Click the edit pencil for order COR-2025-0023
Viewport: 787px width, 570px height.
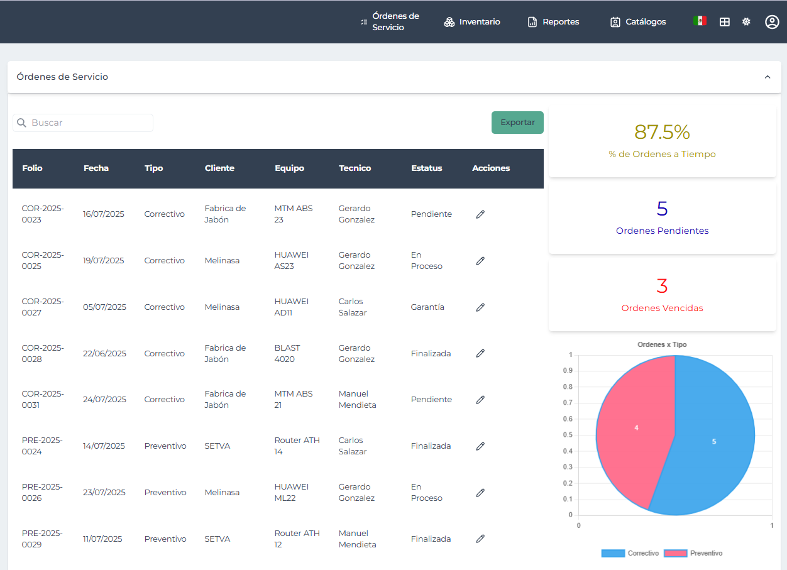(x=480, y=214)
